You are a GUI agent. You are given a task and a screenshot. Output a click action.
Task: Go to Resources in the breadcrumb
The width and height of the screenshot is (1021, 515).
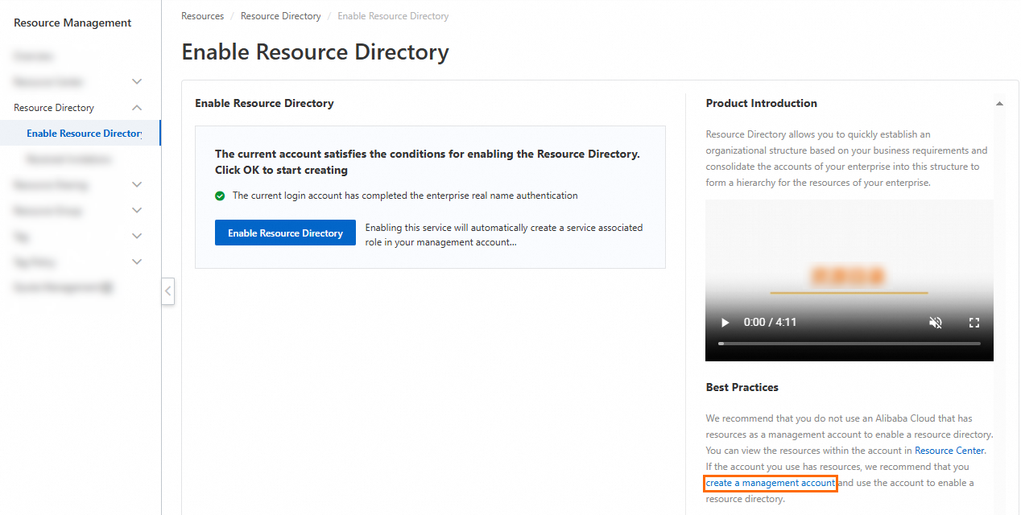pos(202,16)
